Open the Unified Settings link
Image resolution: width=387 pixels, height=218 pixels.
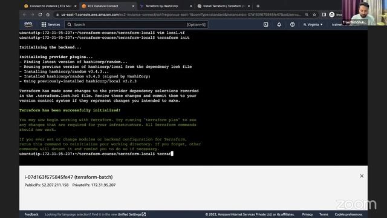[x=132, y=214]
